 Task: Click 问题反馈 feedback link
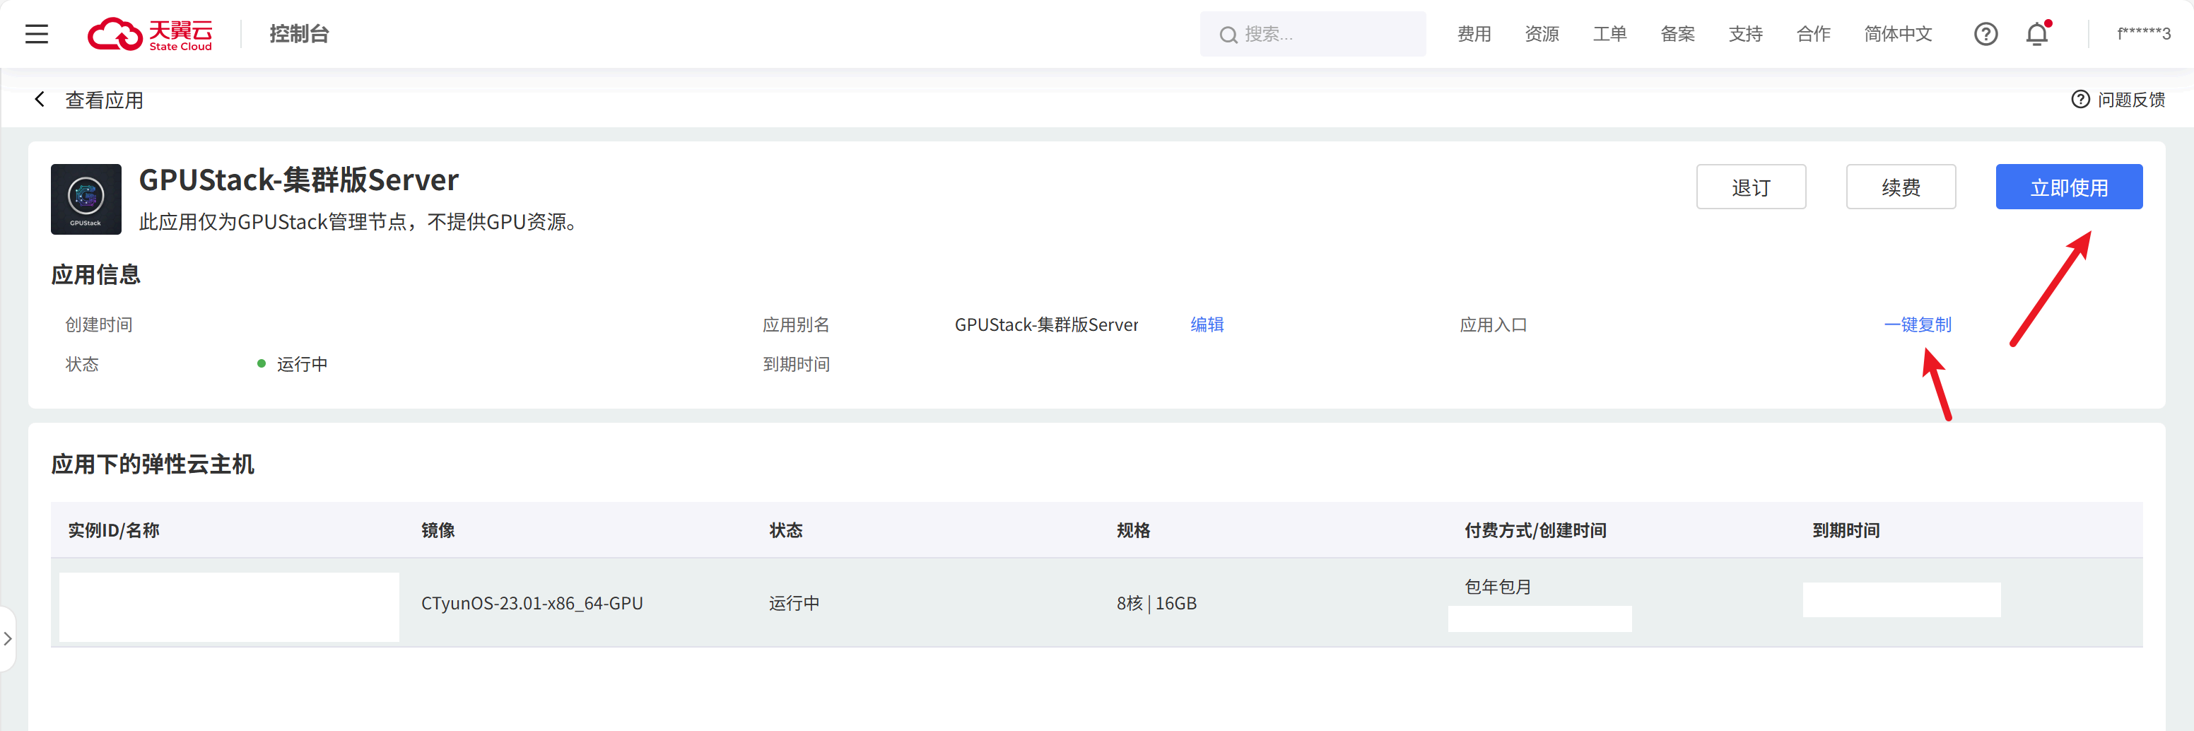(2118, 100)
